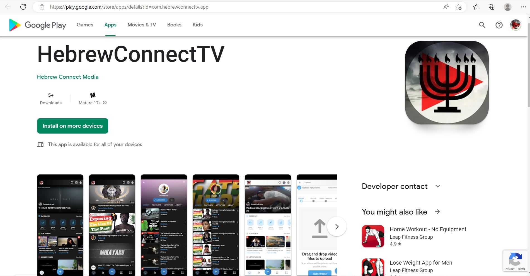The height and width of the screenshot is (276, 530).
Task: Open the browser Favorites list icon
Action: [476, 7]
